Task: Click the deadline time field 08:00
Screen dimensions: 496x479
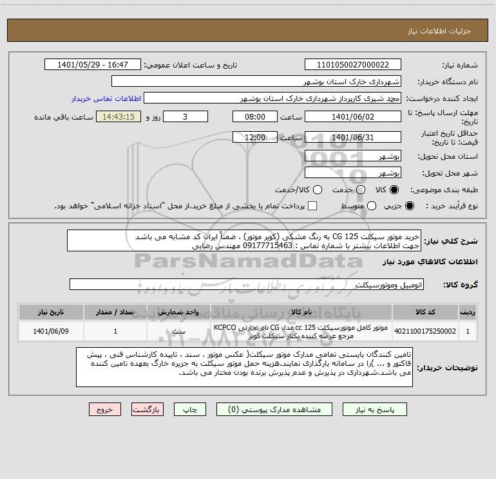Action: pyautogui.click(x=255, y=116)
